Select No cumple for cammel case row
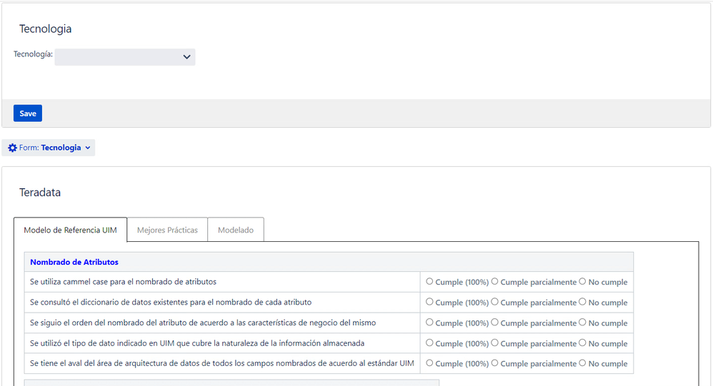Screen dimensions: 713x386 [582, 282]
